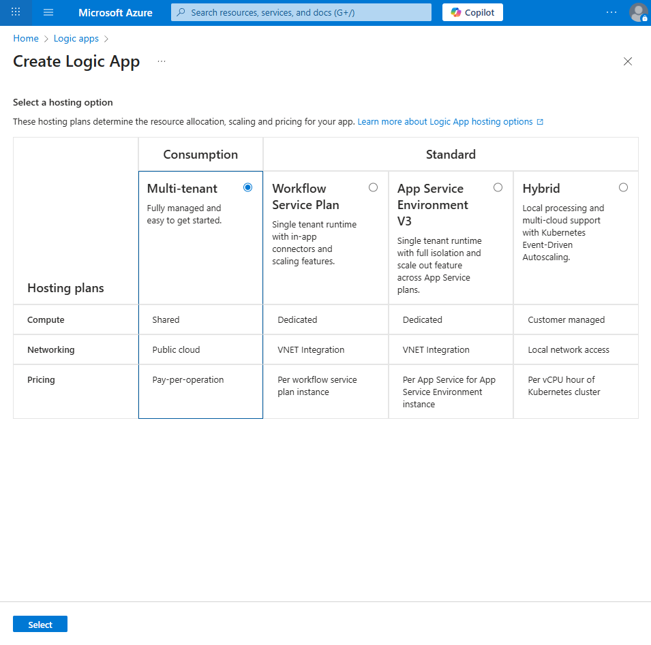
Task: Click 'Local processing and multi-cloud support' description
Action: [563, 232]
